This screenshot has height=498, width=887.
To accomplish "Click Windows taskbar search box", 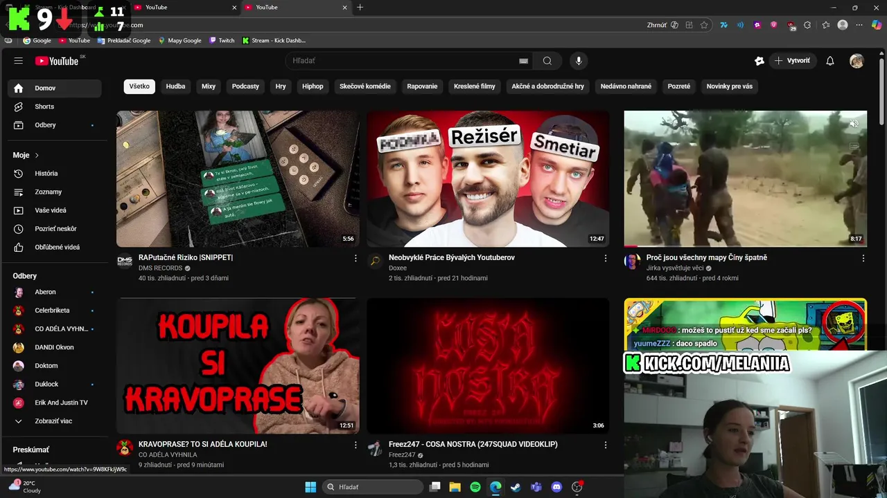I will pyautogui.click(x=374, y=487).
